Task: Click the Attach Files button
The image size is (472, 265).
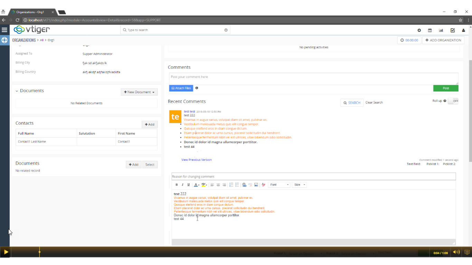Action: (181, 88)
